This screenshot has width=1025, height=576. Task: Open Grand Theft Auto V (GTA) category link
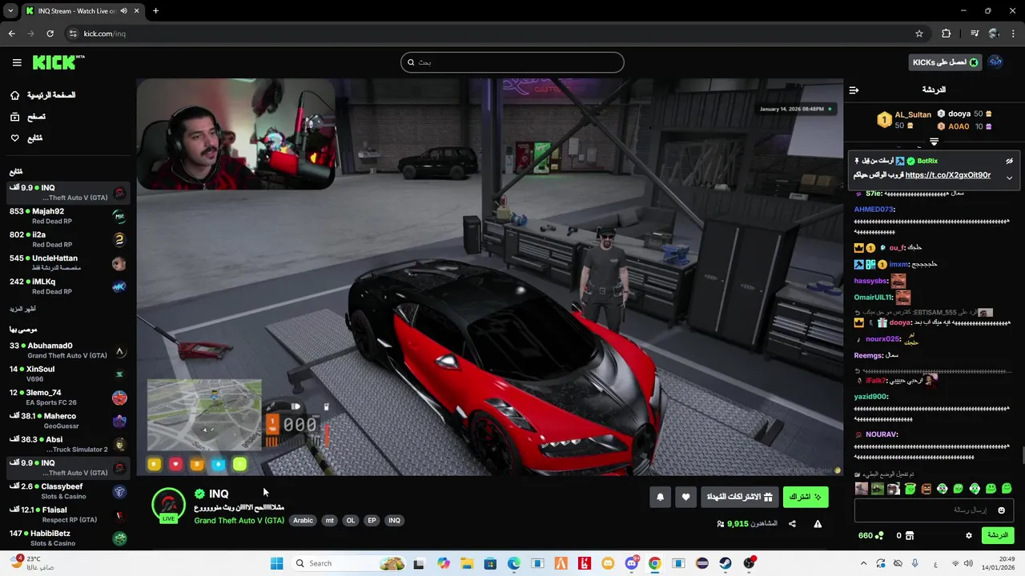click(239, 520)
